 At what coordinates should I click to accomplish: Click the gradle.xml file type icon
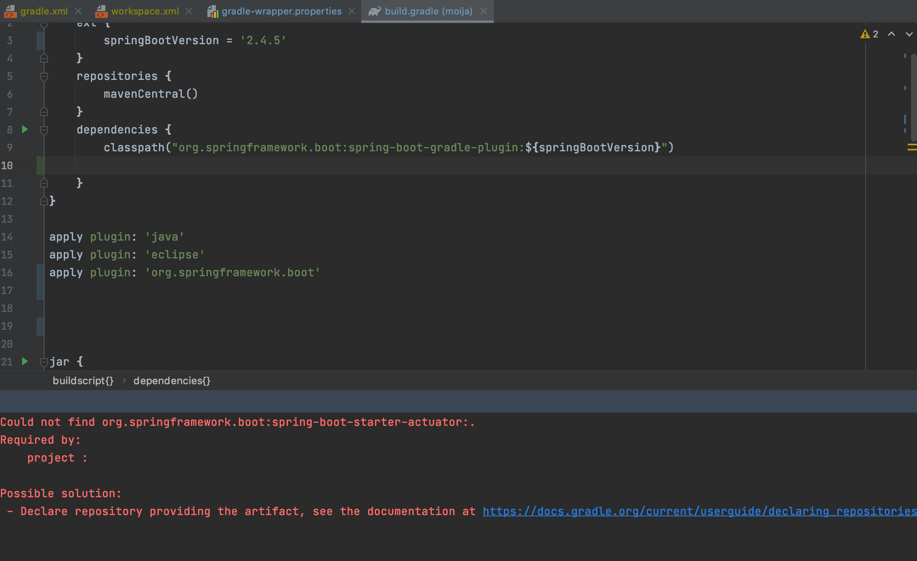[11, 11]
